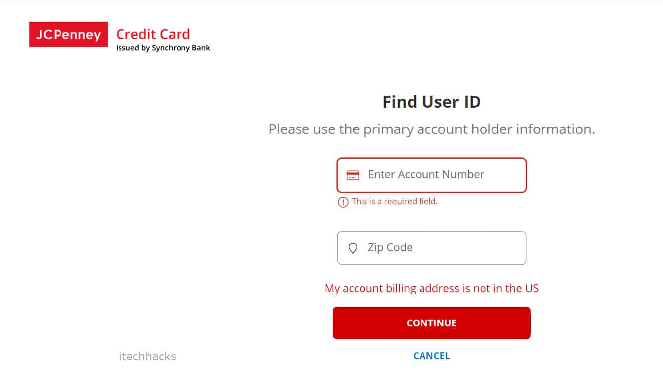This screenshot has height=386, width=663.
Task: Click the 'Issued by Synchrony Bank' text
Action: [163, 48]
